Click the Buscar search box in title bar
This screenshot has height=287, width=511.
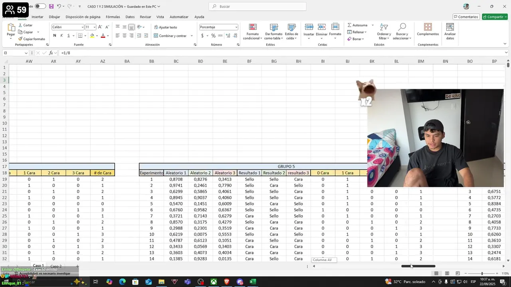click(x=257, y=6)
